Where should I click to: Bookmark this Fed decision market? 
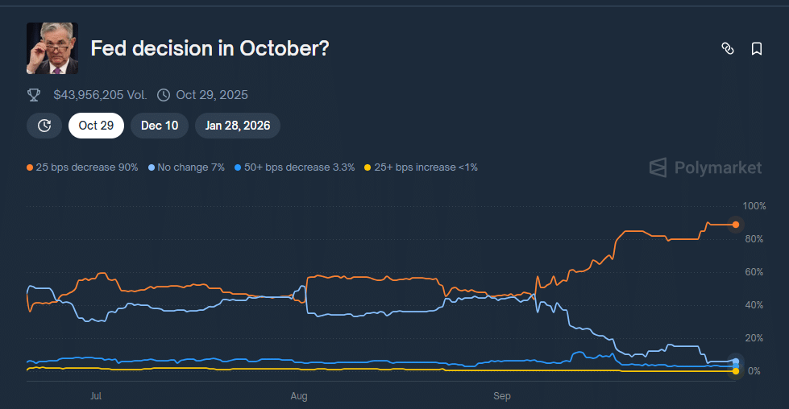[757, 49]
